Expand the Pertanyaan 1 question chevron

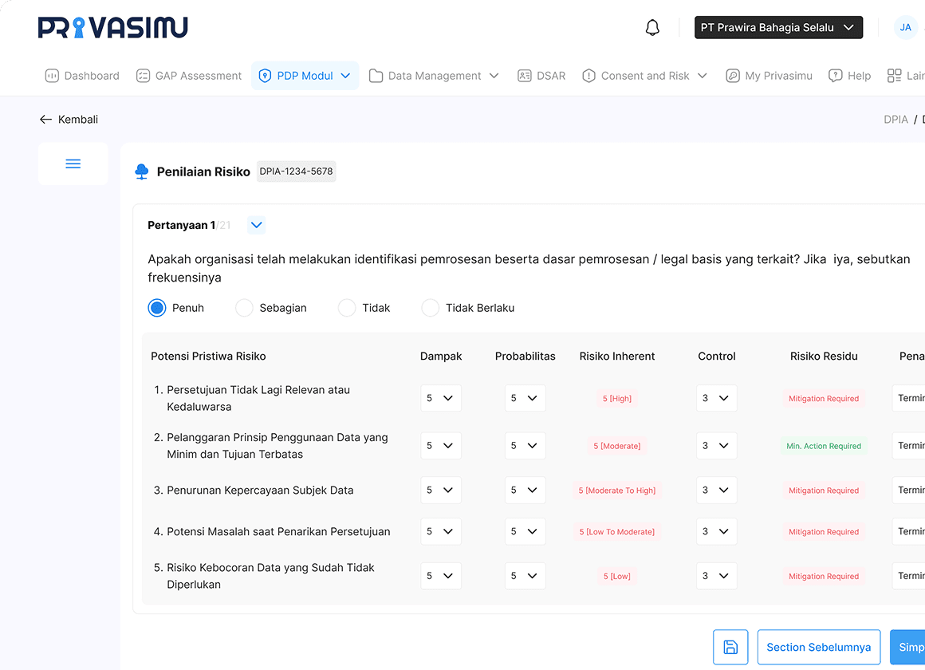(256, 225)
